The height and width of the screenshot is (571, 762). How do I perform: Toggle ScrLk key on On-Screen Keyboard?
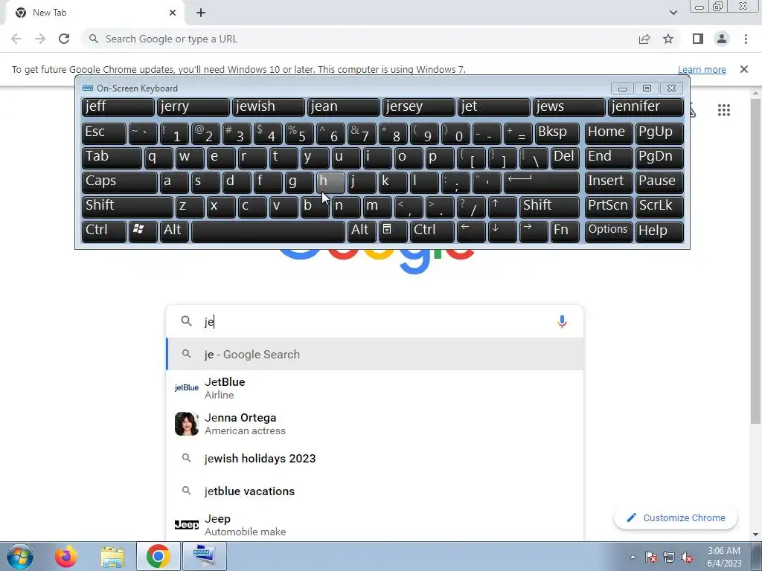[x=659, y=207]
